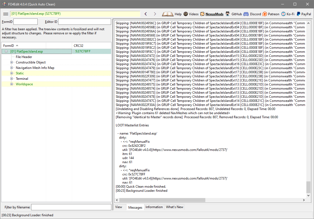Screen dimensions: 314x219
Task: Expand the Constructible Object node
Action: pyautogui.click(x=12, y=62)
